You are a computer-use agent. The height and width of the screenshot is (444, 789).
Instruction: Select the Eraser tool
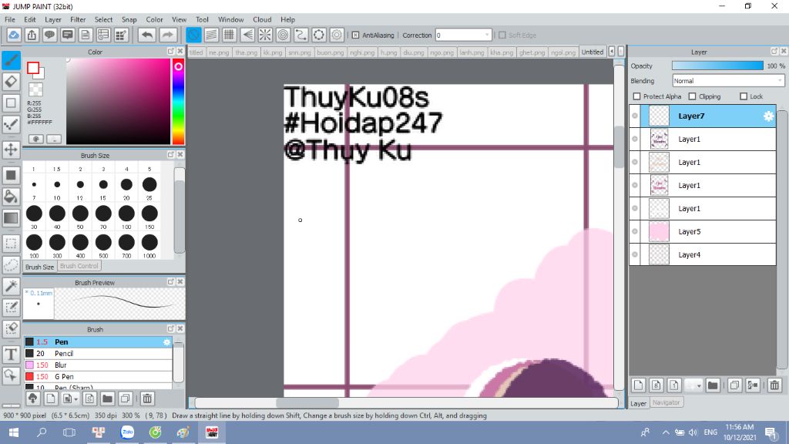[11, 81]
